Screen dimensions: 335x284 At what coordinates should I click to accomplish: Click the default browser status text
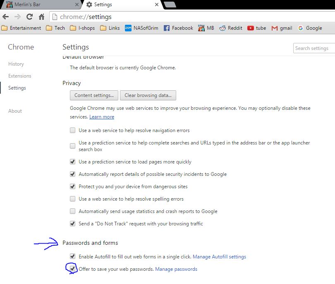[123, 68]
